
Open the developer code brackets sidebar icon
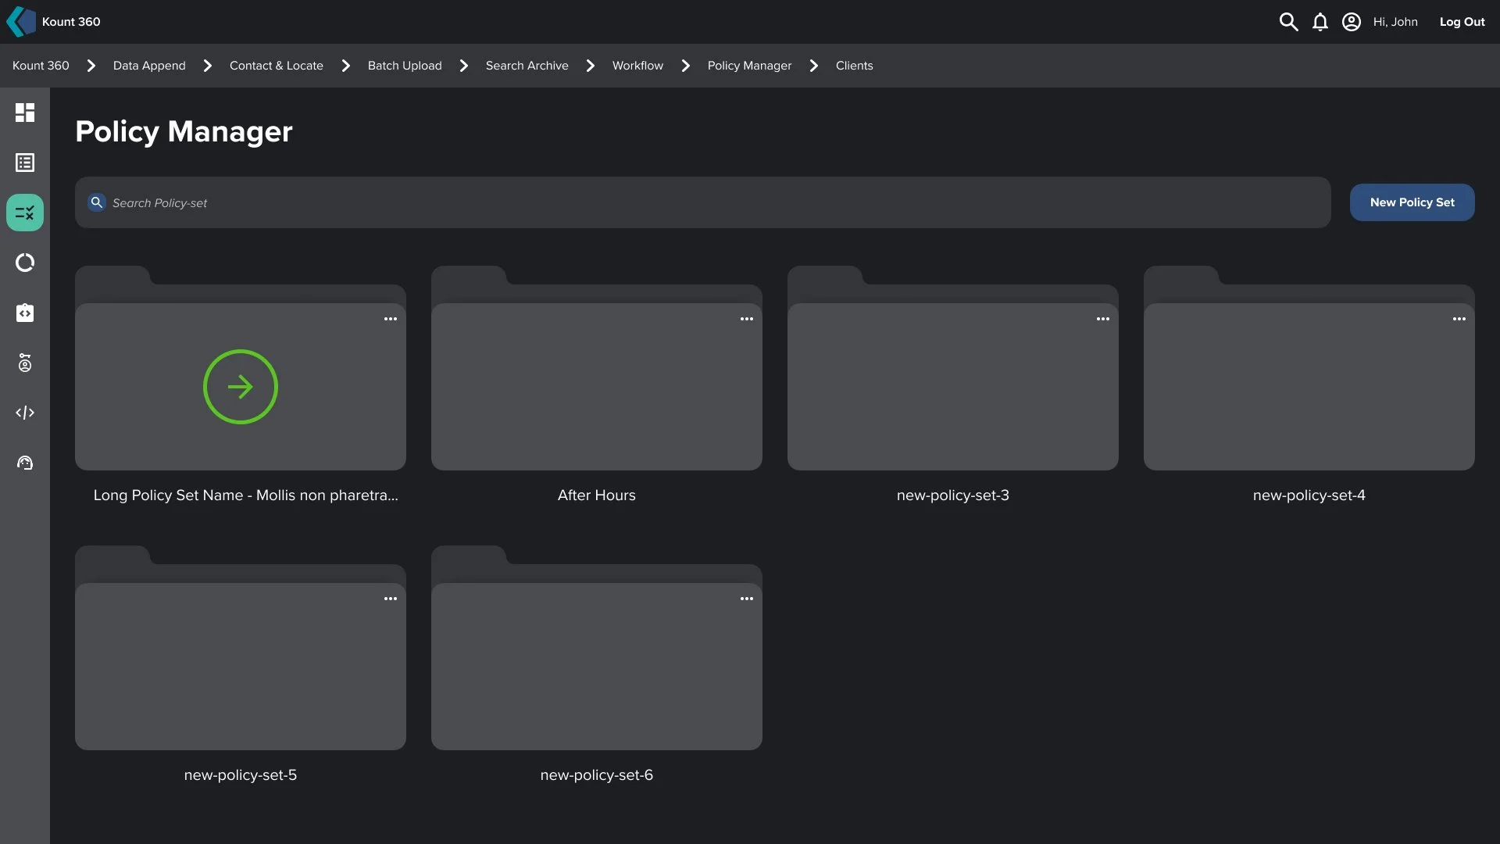pyautogui.click(x=25, y=413)
